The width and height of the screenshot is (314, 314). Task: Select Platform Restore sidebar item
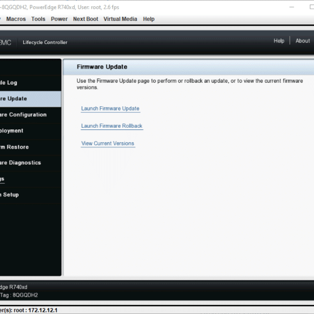click(x=31, y=147)
